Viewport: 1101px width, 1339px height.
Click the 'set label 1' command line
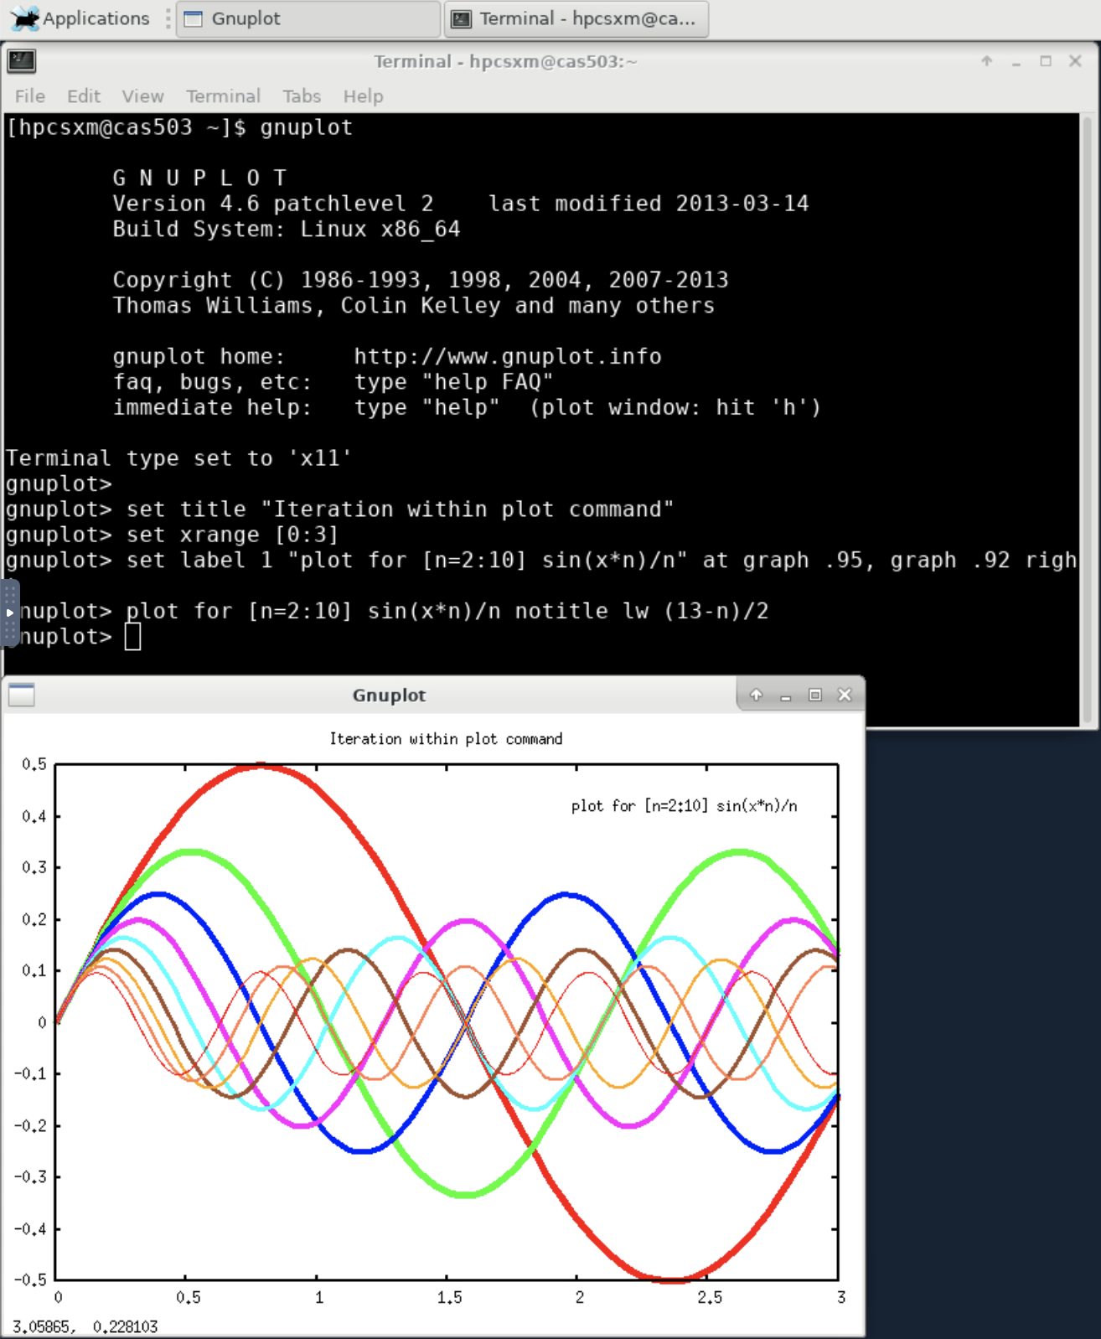pyautogui.click(x=541, y=561)
